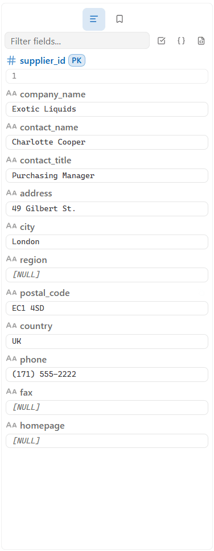Click the Filter fields search box
Screen dimensions: 214x551
pos(77,41)
